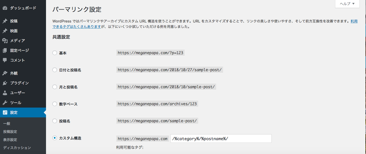Click the Plugins (プラグイン) plug icon
This screenshot has width=366, height=154.
click(5, 83)
